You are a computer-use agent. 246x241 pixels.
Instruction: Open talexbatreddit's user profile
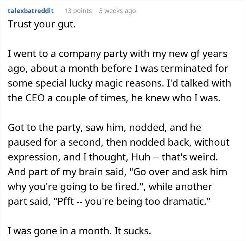pyautogui.click(x=31, y=11)
